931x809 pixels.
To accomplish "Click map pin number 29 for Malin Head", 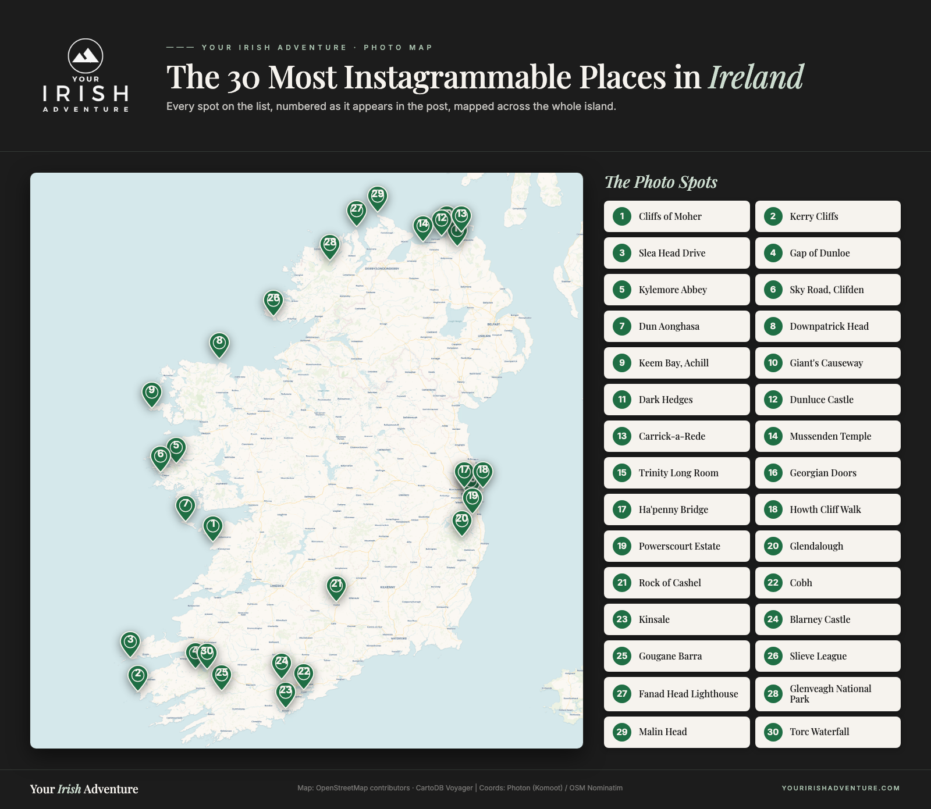I will pos(378,198).
